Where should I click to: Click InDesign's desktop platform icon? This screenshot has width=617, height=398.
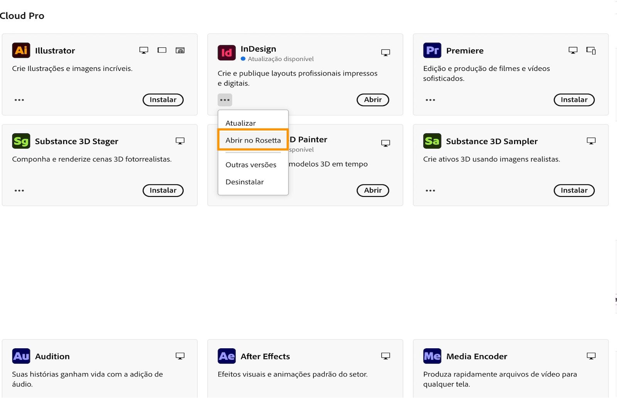[x=386, y=52]
